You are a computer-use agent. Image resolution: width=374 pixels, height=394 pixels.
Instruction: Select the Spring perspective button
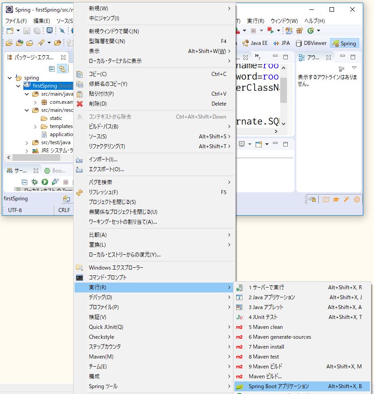point(344,43)
